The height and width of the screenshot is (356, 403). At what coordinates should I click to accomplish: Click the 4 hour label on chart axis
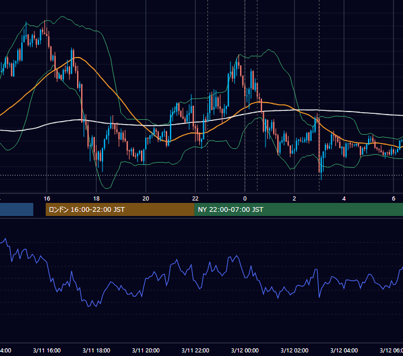(x=344, y=199)
